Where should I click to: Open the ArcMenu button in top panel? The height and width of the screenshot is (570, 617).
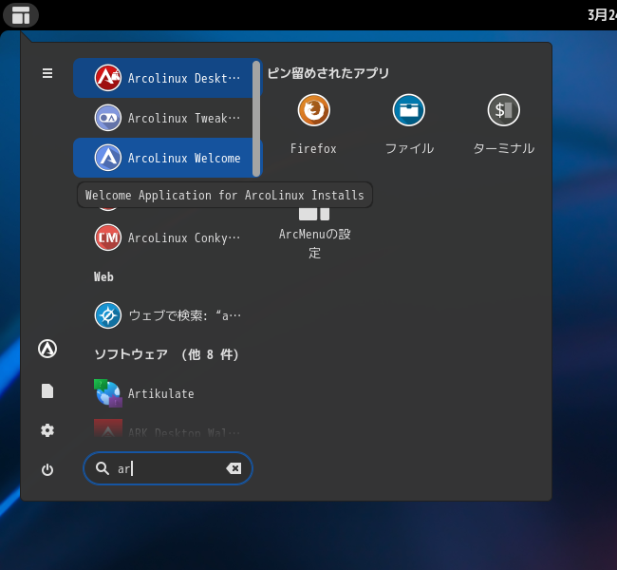pos(21,15)
